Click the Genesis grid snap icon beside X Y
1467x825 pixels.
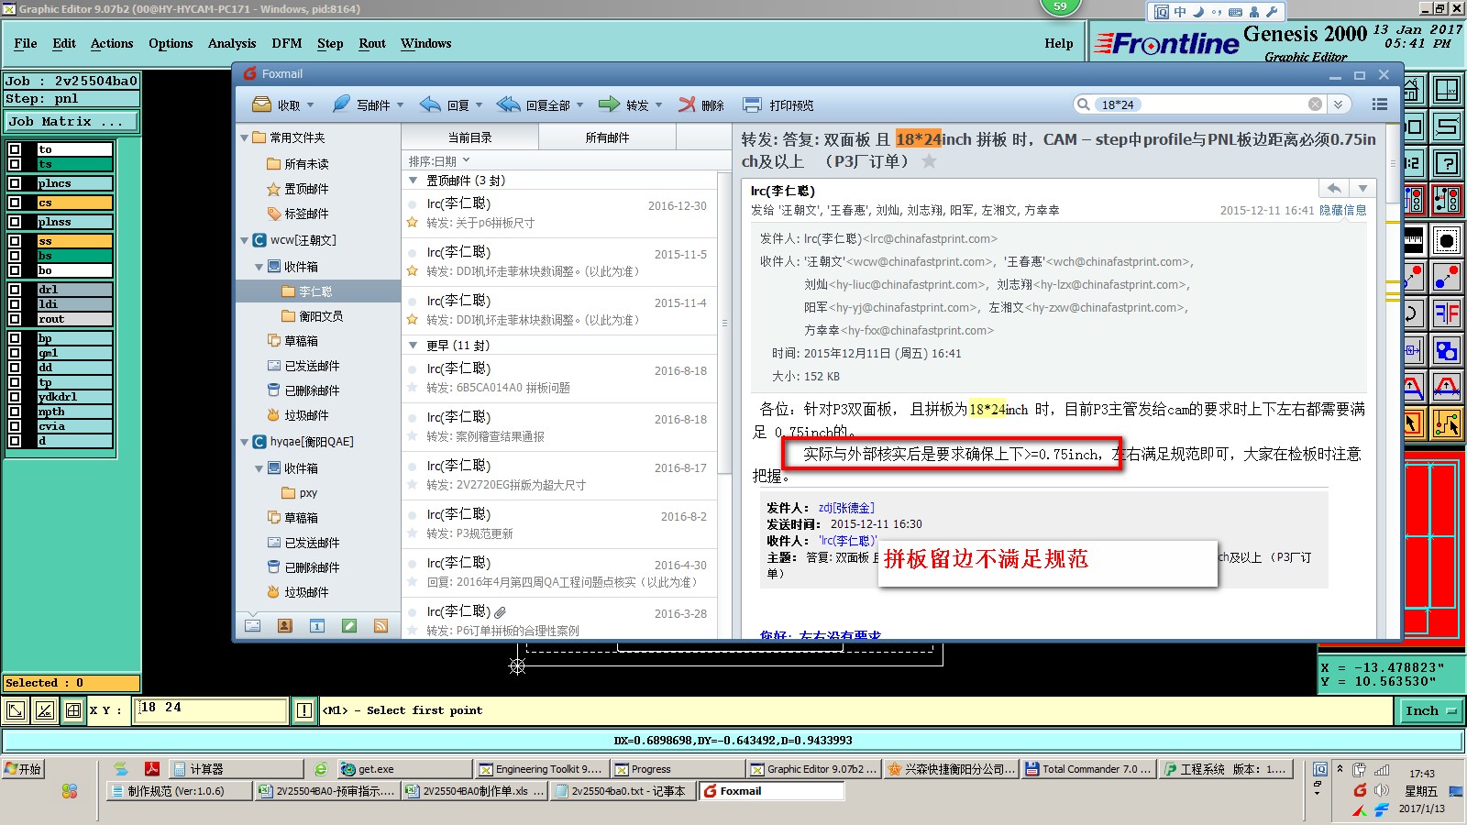[x=73, y=710]
